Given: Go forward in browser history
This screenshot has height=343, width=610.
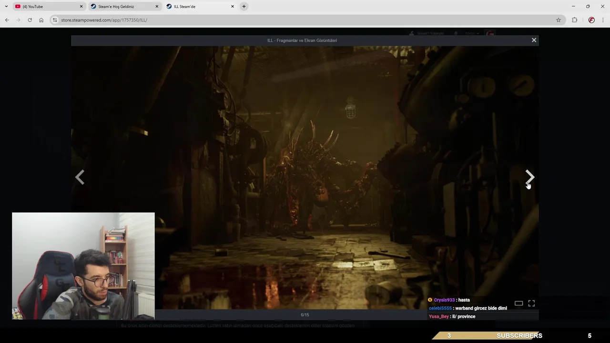Looking at the screenshot, I should coord(18,20).
